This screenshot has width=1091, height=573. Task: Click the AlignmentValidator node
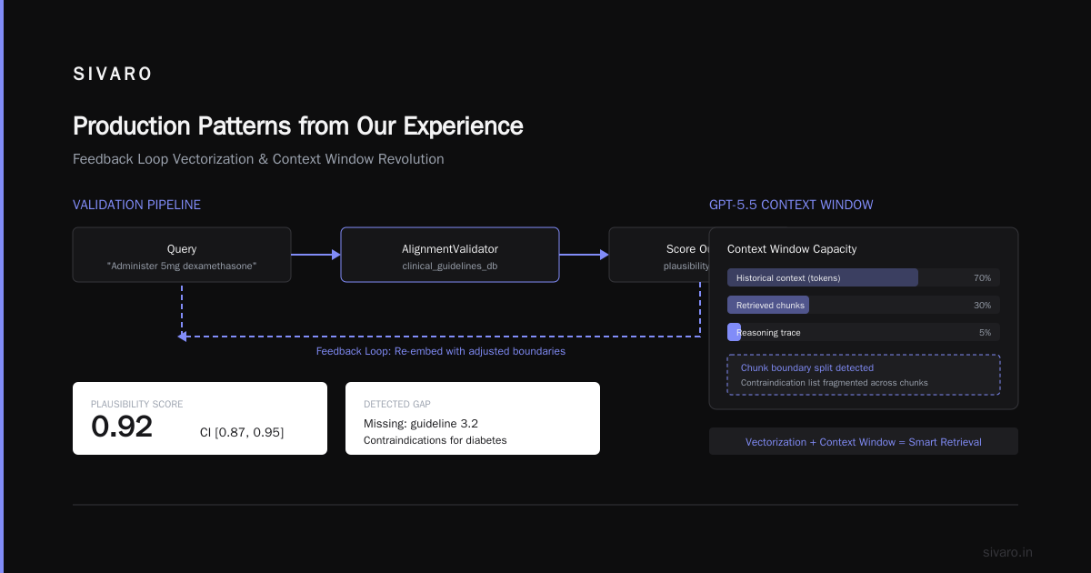pyautogui.click(x=450, y=255)
